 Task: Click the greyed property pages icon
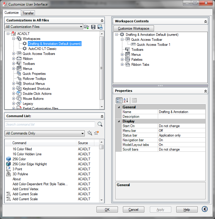(134, 100)
